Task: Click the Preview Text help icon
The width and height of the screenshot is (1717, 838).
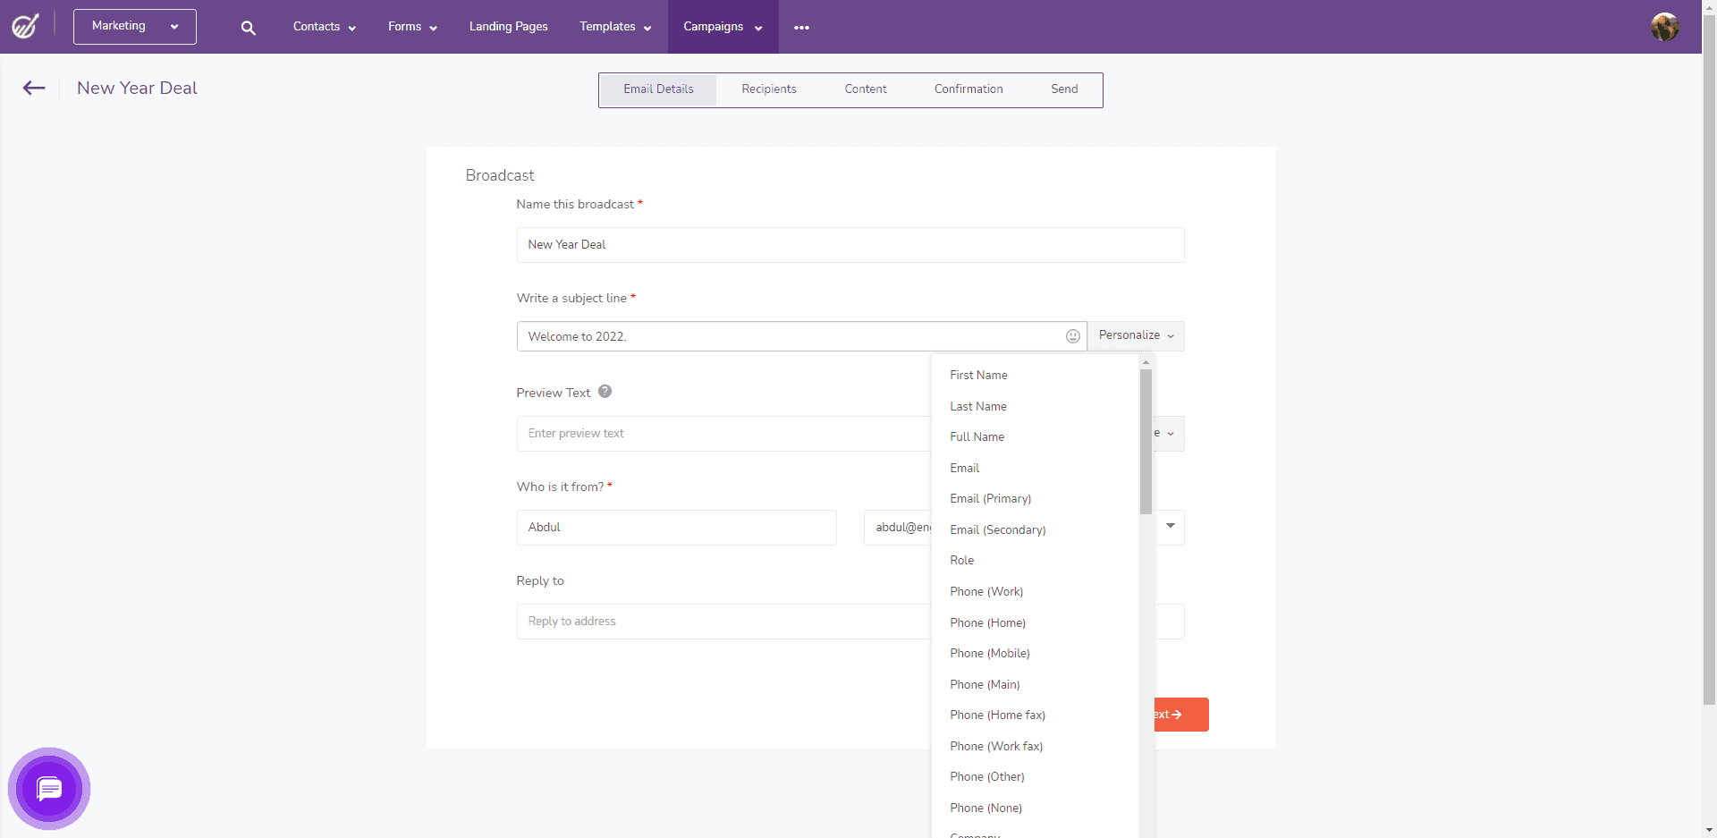Action: 605,391
